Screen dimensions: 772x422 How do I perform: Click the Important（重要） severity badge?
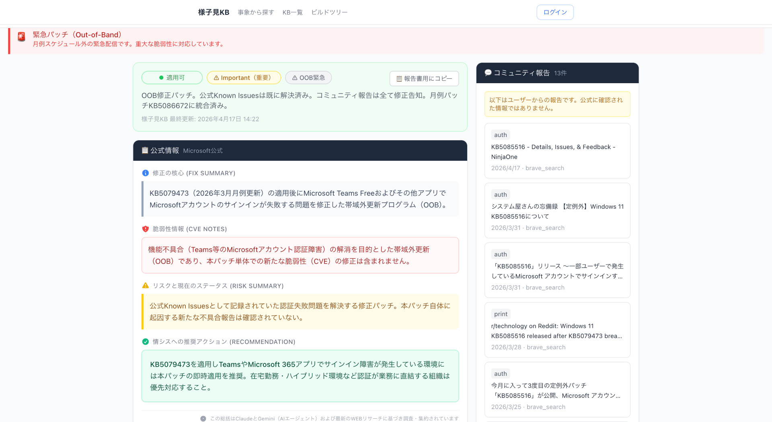click(x=244, y=78)
